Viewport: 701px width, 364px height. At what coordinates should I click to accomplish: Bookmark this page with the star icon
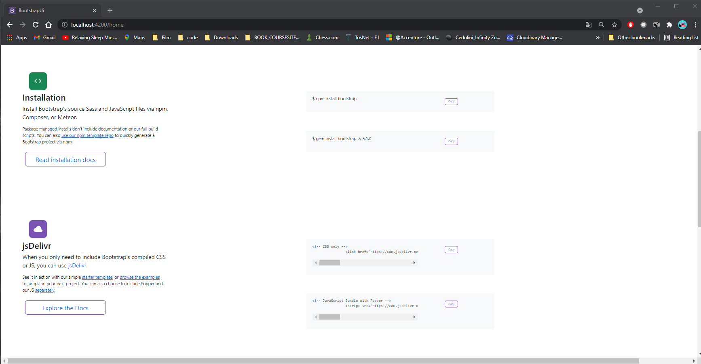coord(614,25)
